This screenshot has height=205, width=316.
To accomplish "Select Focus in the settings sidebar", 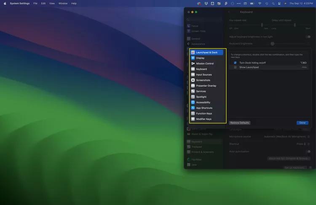I will 204,26.
